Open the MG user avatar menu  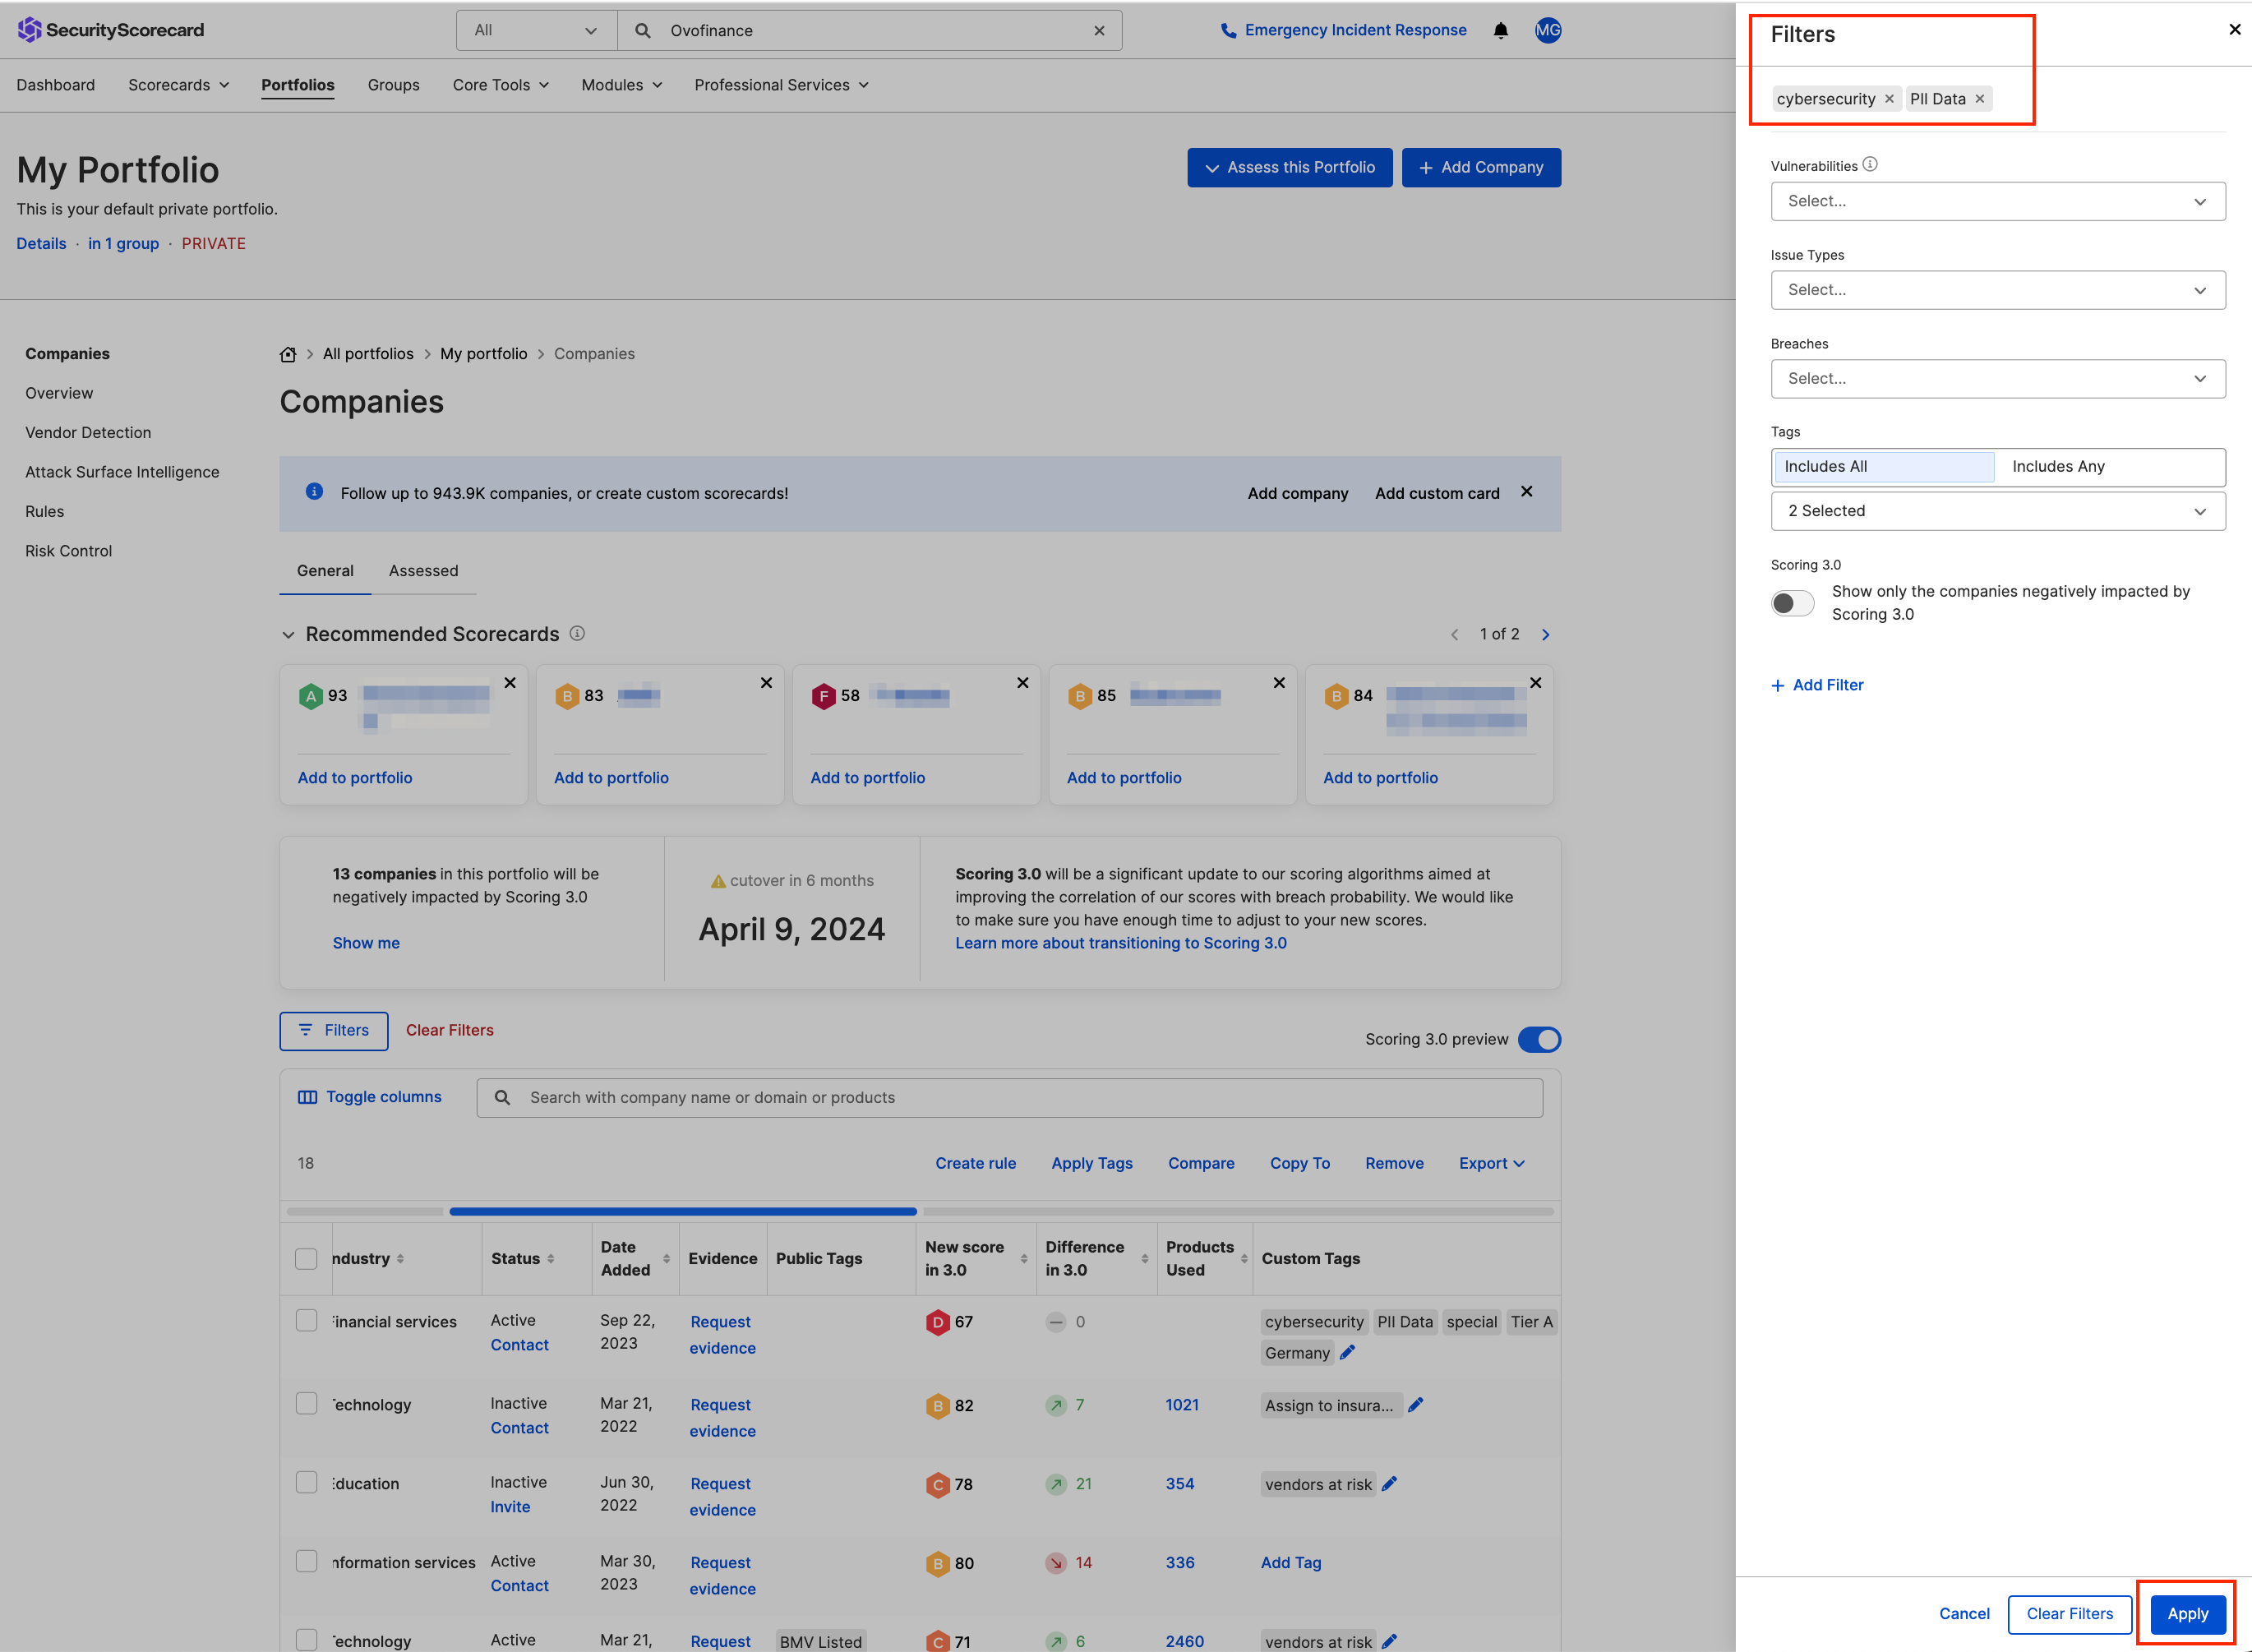(1547, 31)
